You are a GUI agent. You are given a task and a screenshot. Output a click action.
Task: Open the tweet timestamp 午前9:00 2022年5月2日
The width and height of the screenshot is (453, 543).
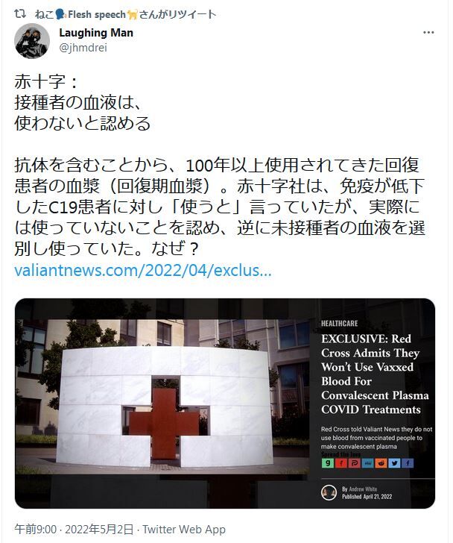click(x=74, y=529)
